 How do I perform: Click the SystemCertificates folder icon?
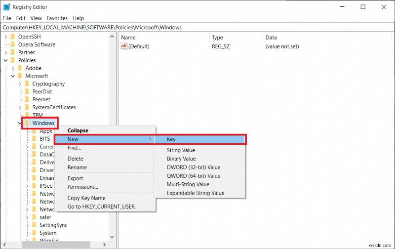click(x=27, y=107)
